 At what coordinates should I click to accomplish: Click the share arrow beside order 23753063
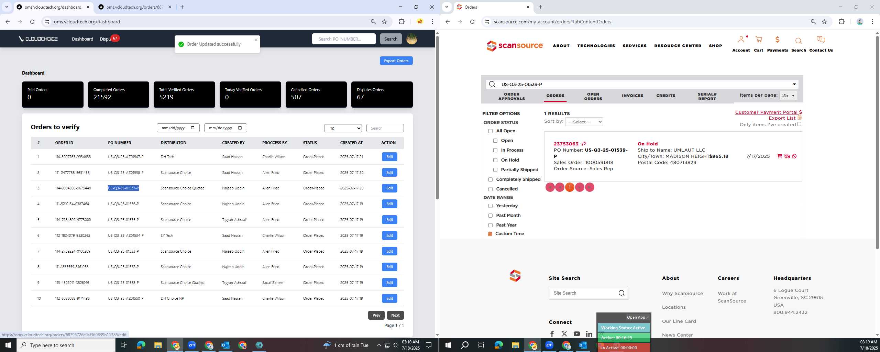tap(584, 144)
